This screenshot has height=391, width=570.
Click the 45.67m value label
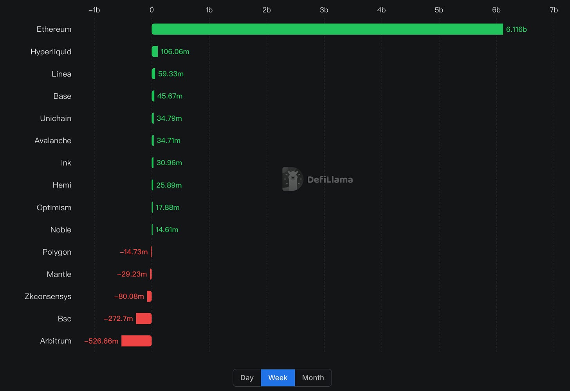170,96
